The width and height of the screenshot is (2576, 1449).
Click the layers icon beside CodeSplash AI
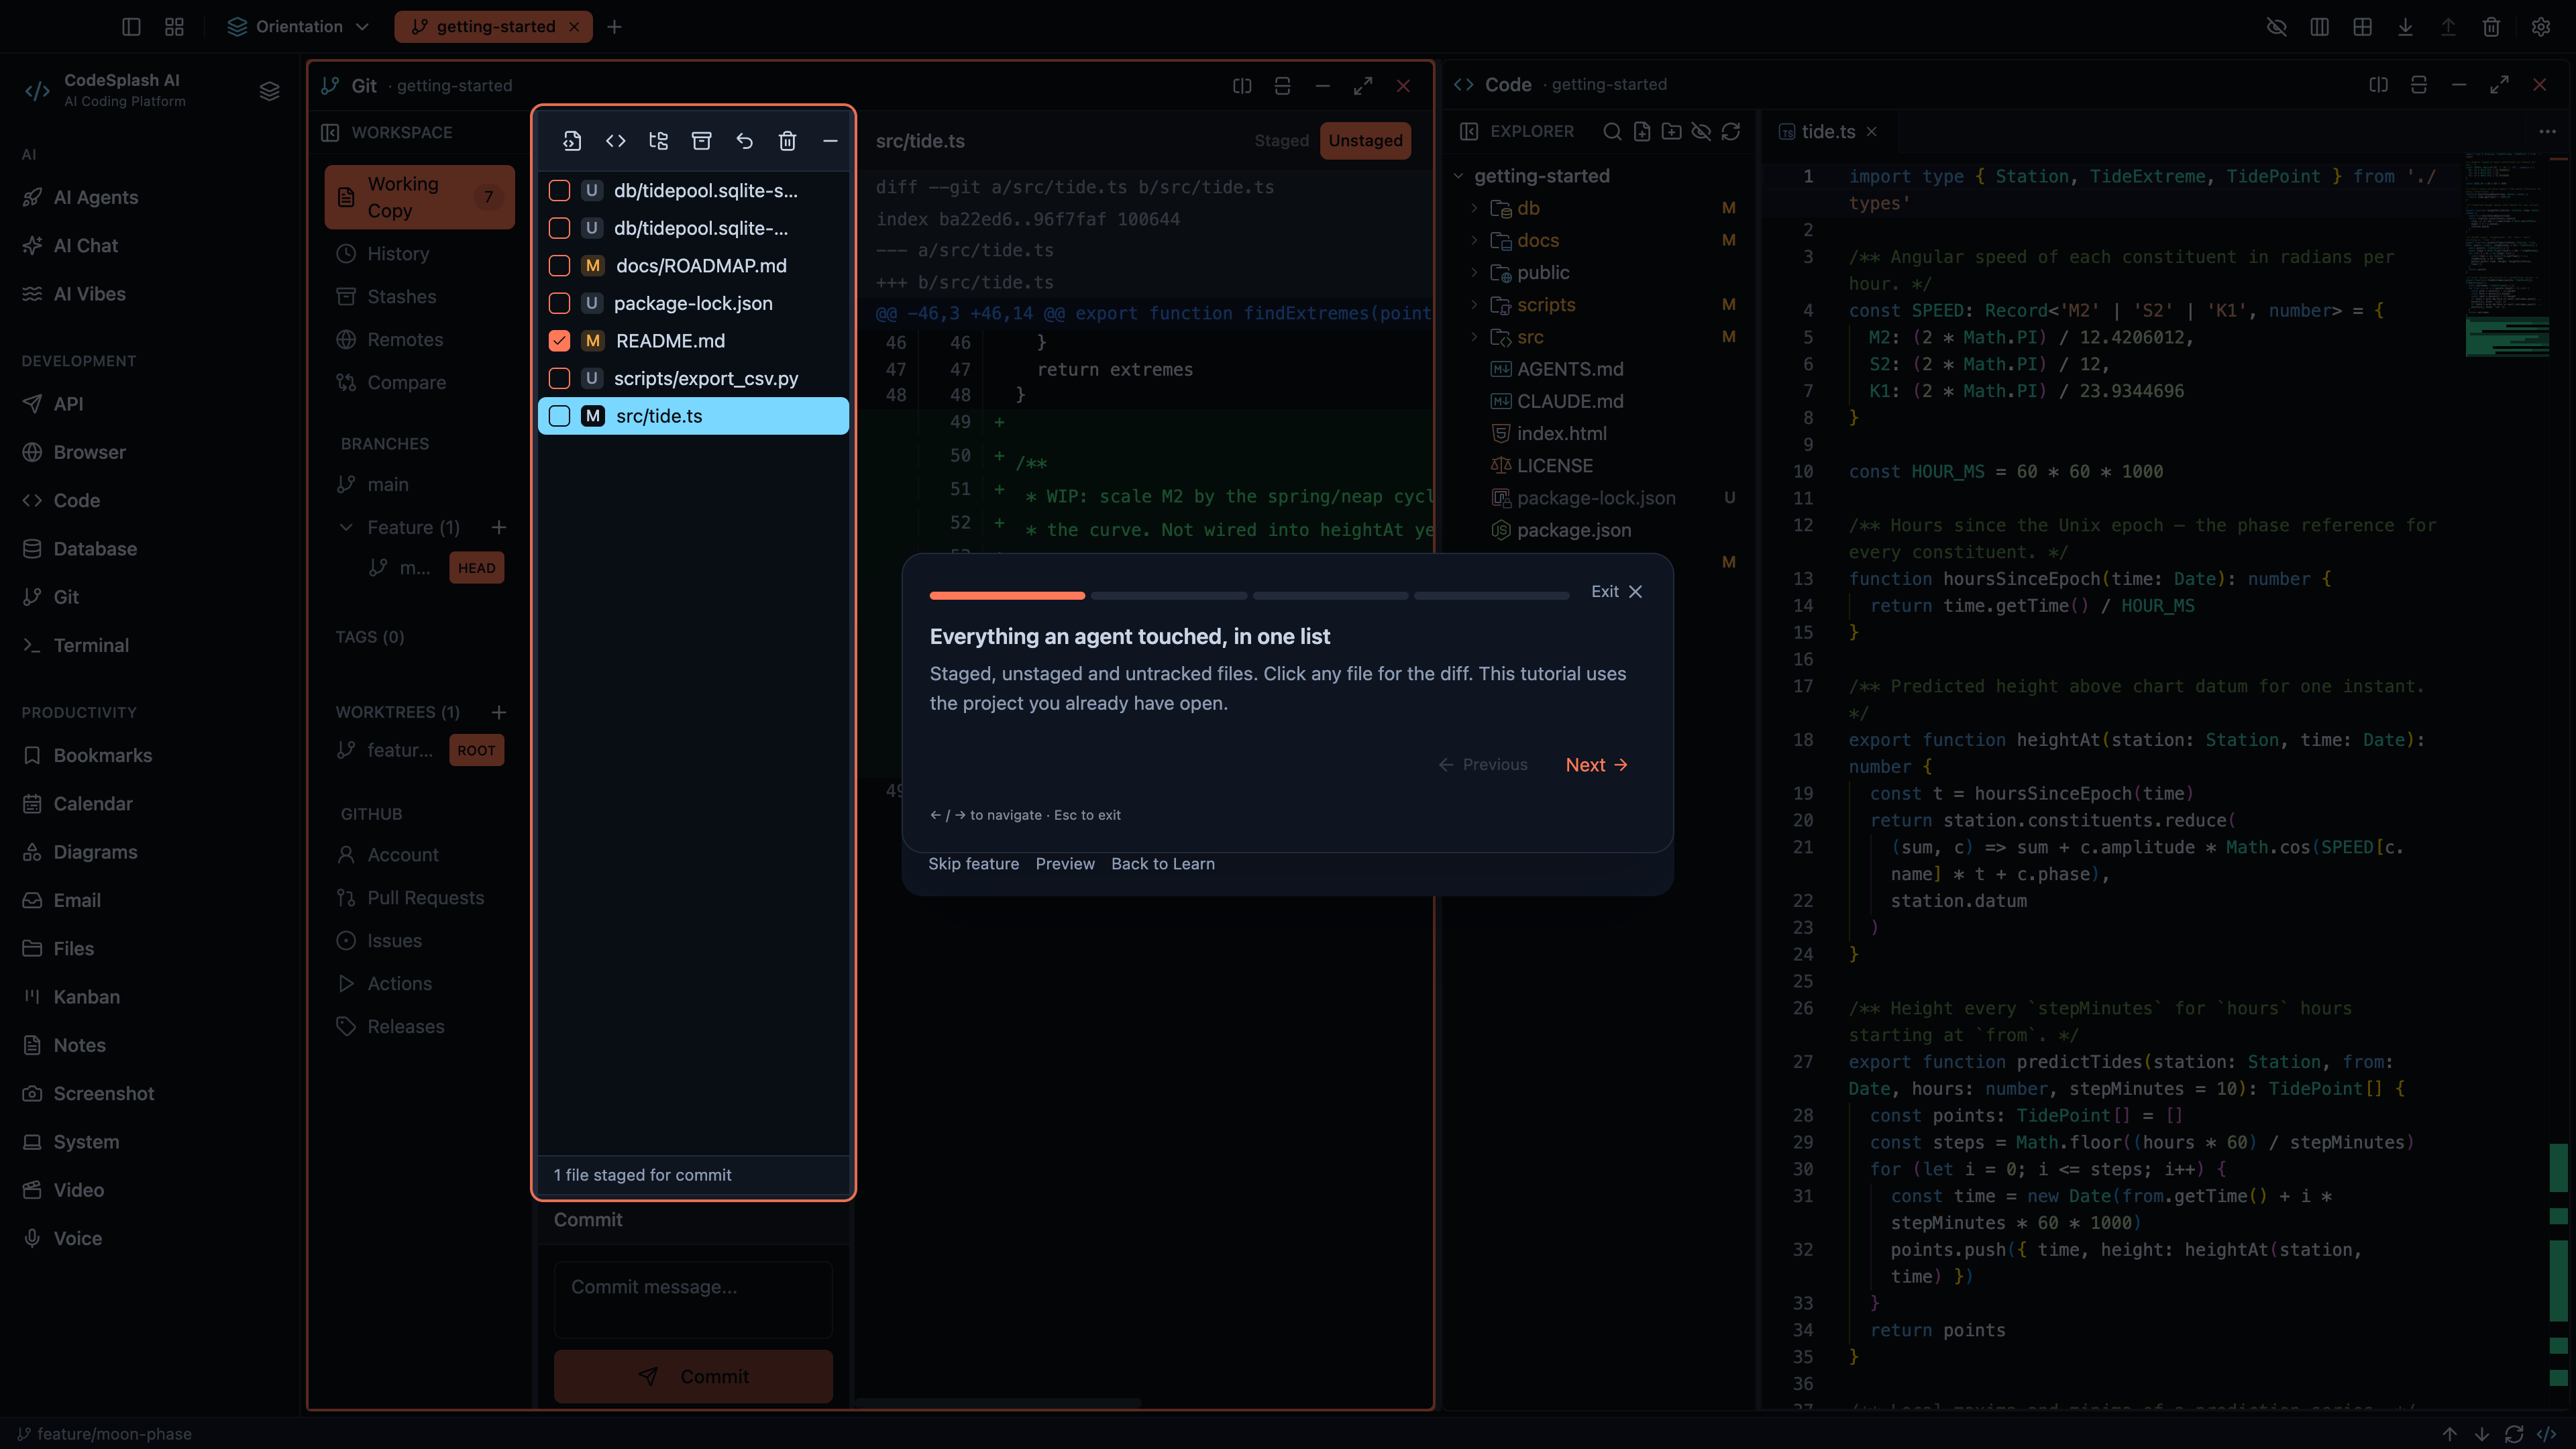click(x=269, y=91)
